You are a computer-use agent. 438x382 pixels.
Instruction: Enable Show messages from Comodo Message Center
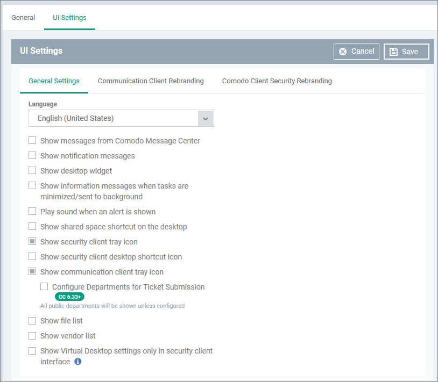(32, 140)
